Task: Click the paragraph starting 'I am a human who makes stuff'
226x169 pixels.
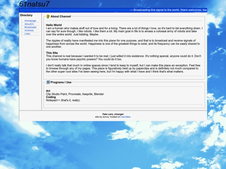Action: click(124, 31)
